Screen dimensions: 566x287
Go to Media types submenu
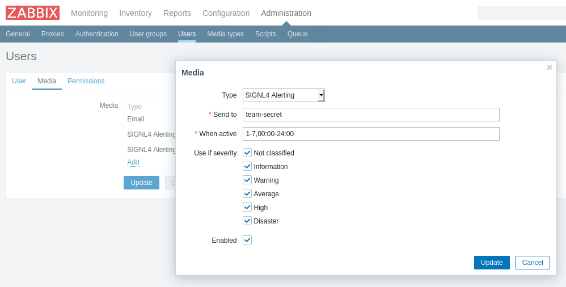[x=225, y=34]
